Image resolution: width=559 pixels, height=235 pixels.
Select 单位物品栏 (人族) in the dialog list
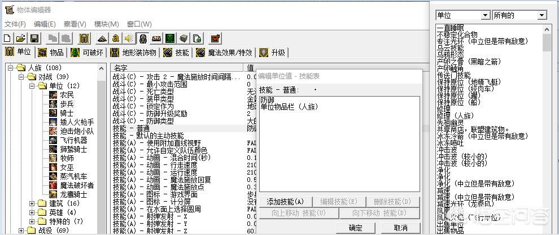point(289,106)
